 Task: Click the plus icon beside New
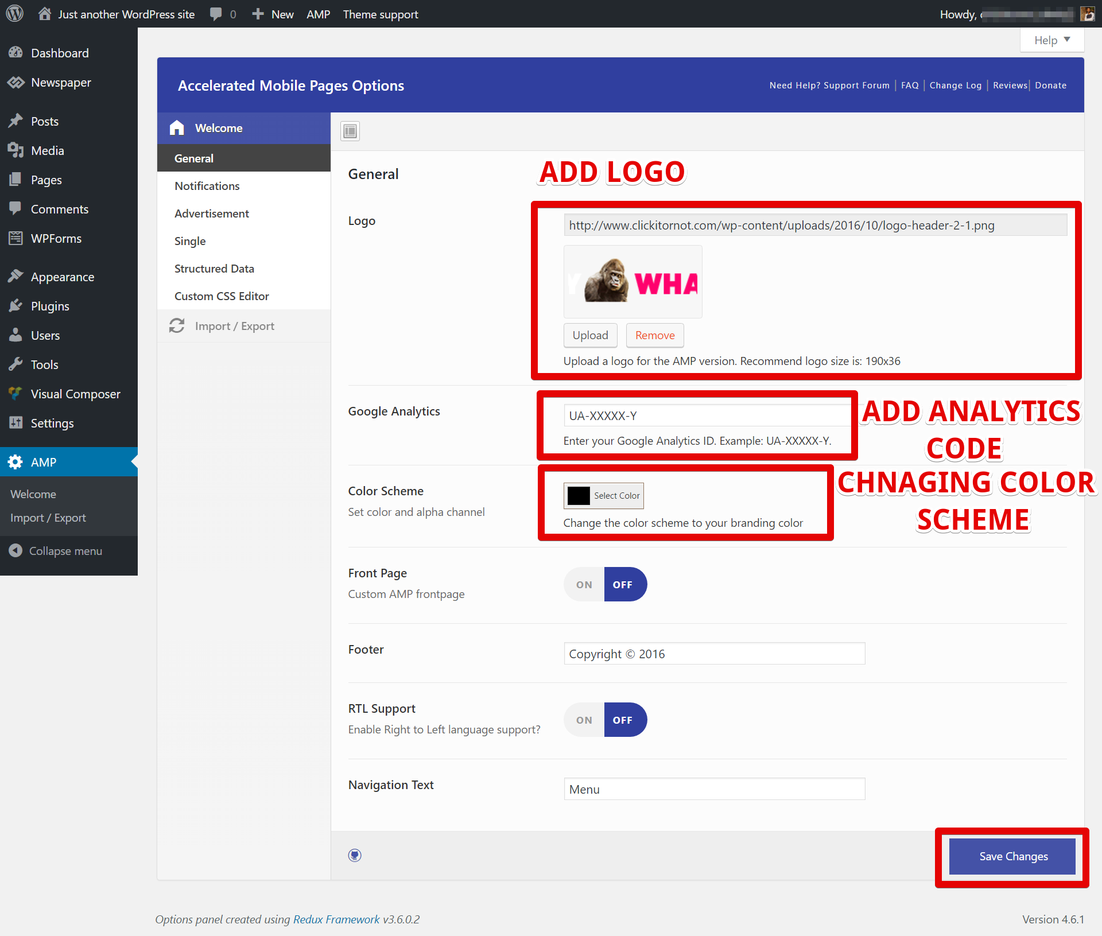pyautogui.click(x=258, y=14)
